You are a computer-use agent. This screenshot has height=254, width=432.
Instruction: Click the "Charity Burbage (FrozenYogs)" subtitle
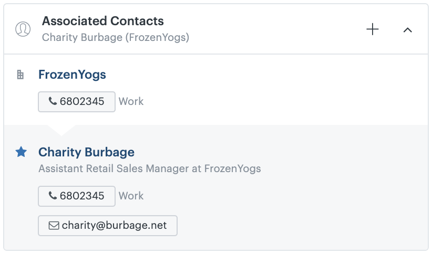[116, 37]
